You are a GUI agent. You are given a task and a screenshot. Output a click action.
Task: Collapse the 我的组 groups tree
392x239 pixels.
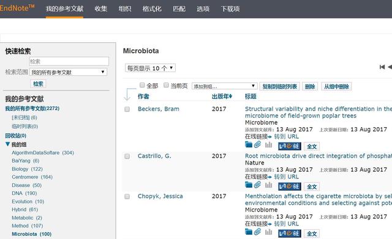click(7, 144)
